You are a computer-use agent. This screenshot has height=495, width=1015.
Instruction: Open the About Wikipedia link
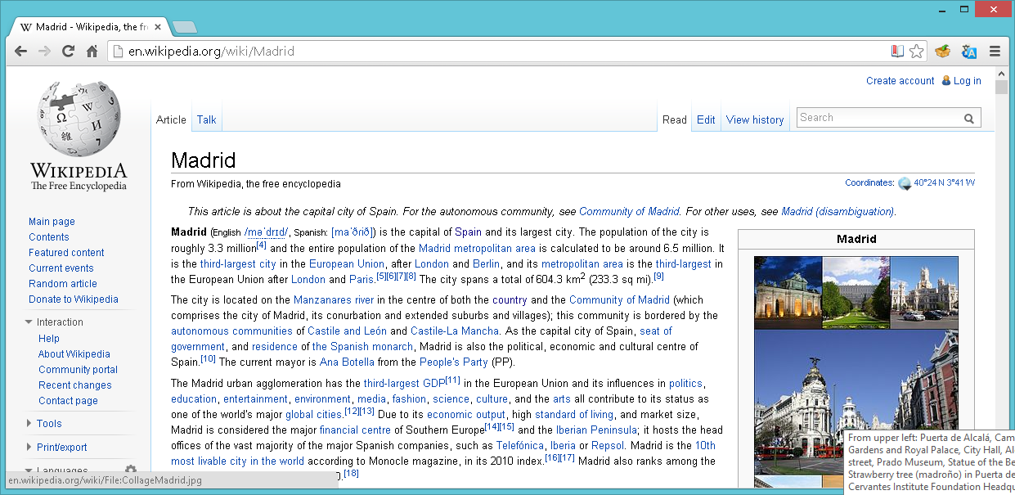pos(74,354)
